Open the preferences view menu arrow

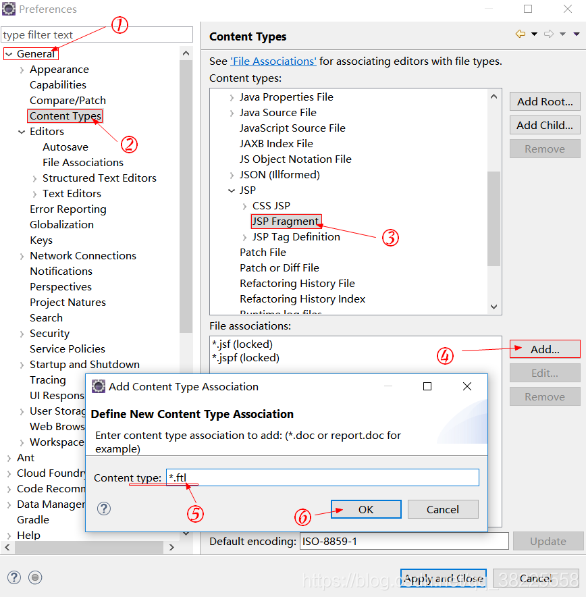(x=577, y=34)
